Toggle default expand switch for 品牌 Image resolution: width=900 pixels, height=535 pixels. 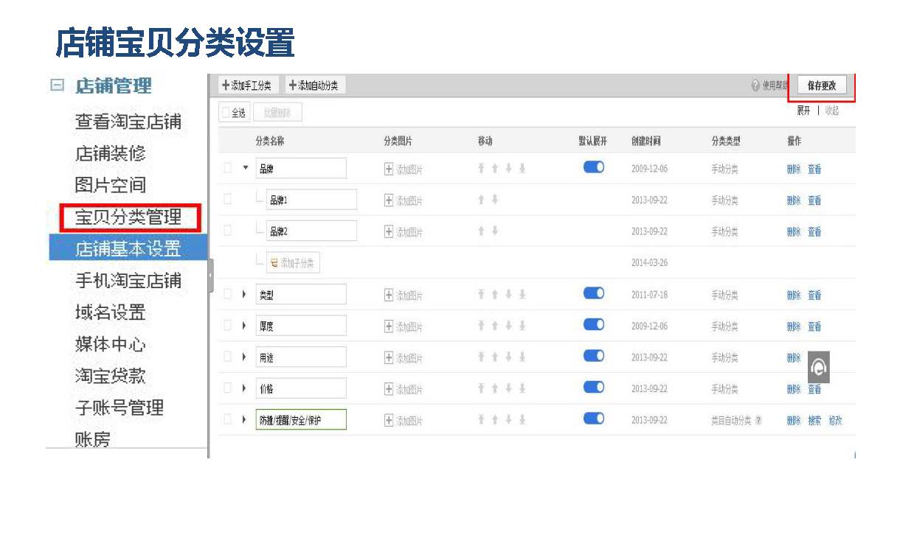pos(594,167)
